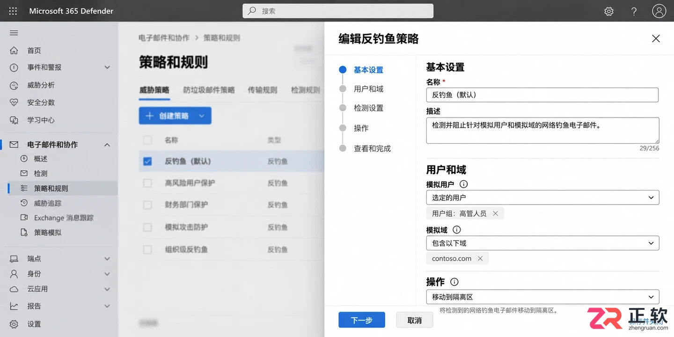Expand the 事件和警报 section
674x337 pixels.
pos(107,67)
